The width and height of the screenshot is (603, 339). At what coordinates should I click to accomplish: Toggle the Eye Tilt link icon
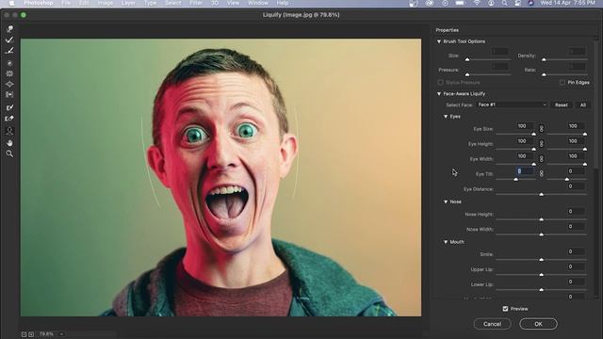pyautogui.click(x=541, y=173)
